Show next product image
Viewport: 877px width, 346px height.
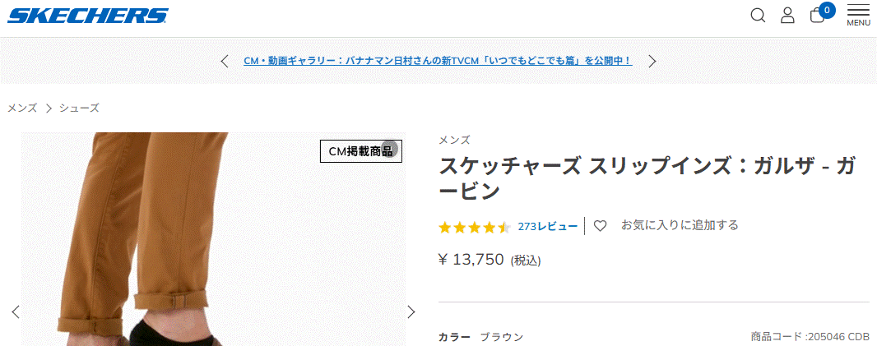click(411, 311)
